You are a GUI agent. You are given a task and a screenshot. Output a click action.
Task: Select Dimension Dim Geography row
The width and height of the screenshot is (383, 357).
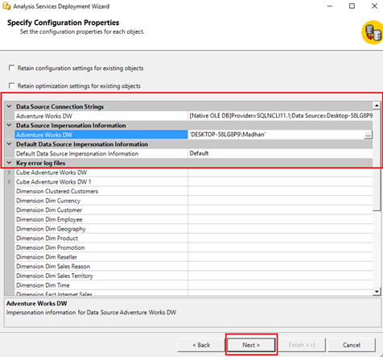coord(101,229)
